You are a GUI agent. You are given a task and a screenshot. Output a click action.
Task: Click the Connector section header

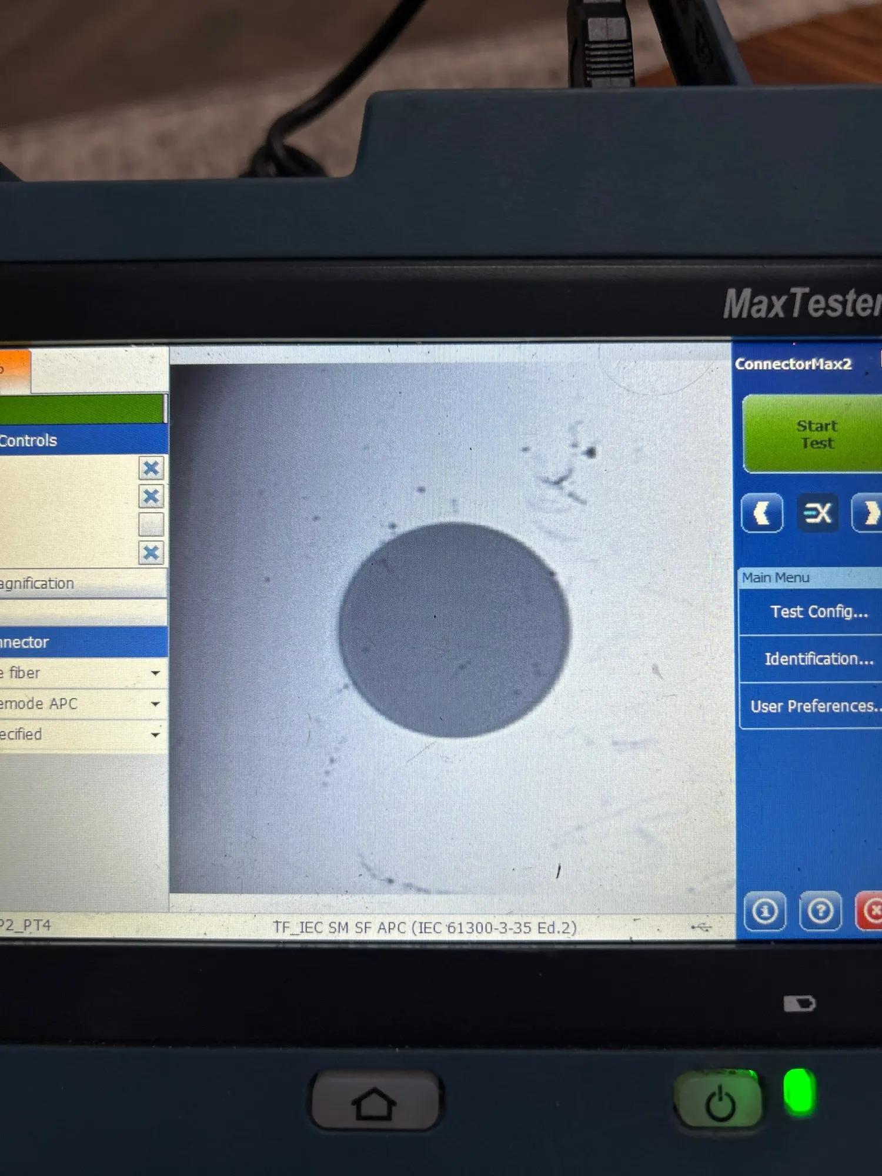pyautogui.click(x=83, y=642)
